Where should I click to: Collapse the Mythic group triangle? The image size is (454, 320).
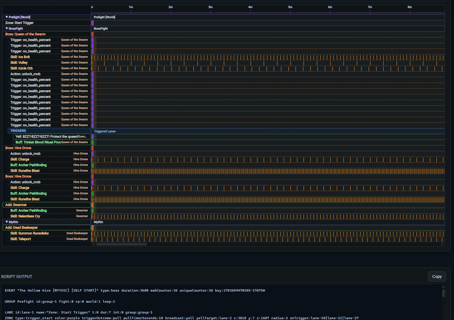(x=7, y=222)
